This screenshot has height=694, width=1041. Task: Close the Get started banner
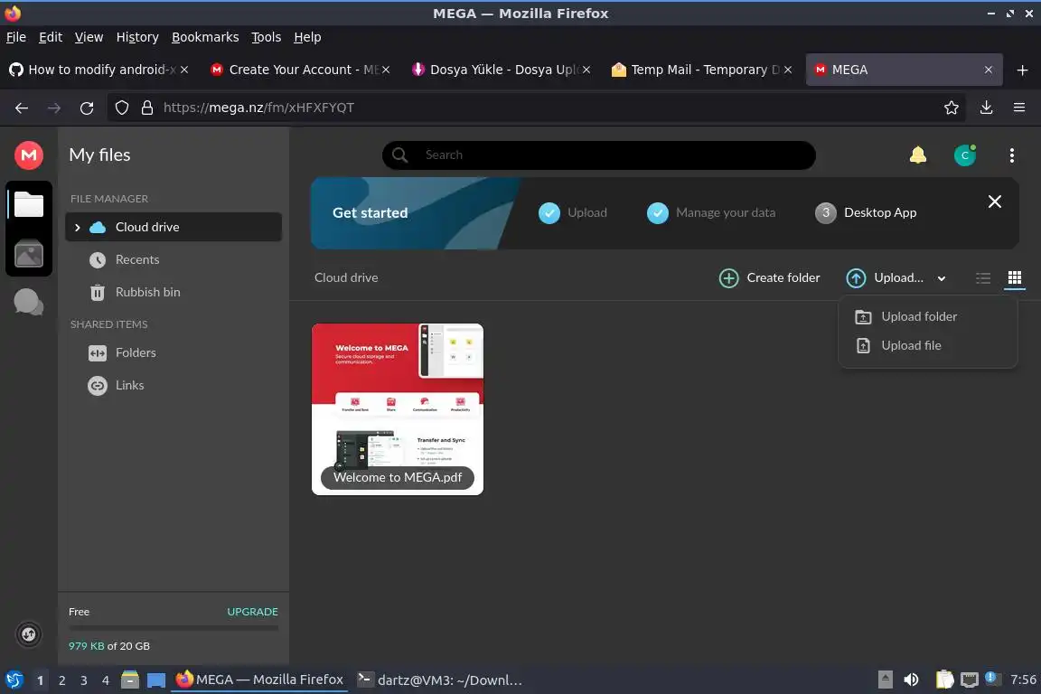[994, 202]
